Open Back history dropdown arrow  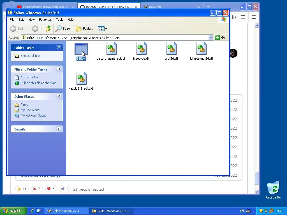[27, 29]
